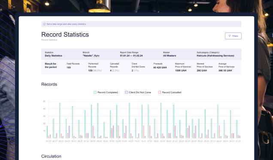Viewport: 273px width, 160px height.
Task: Click the green completed bar for 28.01
Action: tap(218, 121)
